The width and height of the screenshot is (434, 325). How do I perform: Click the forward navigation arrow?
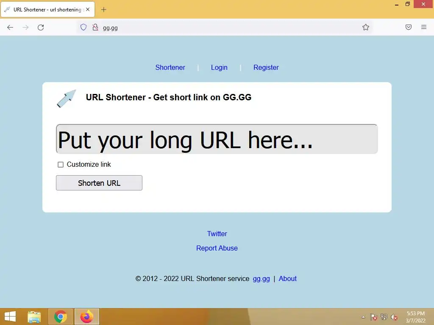[25, 28]
